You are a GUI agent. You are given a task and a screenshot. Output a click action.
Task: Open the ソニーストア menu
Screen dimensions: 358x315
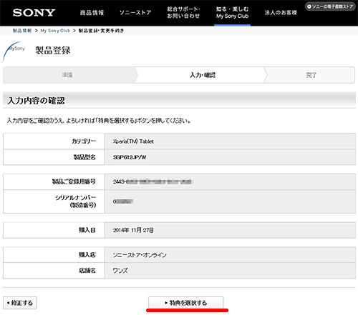point(135,13)
